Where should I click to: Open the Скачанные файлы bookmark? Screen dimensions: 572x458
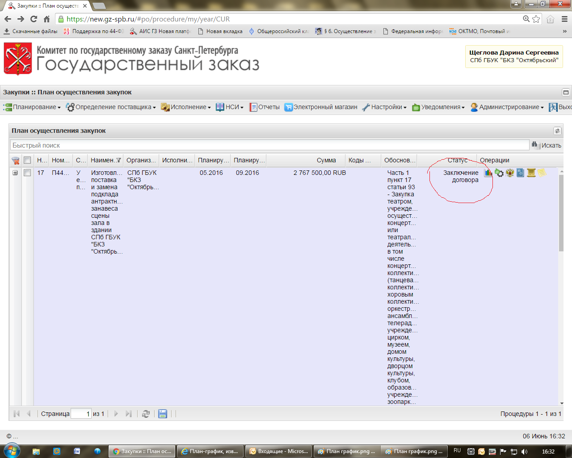[x=30, y=31]
